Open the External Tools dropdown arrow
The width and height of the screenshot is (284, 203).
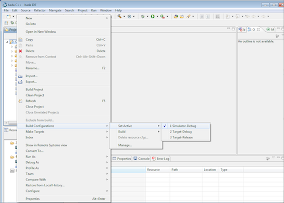(167, 17)
